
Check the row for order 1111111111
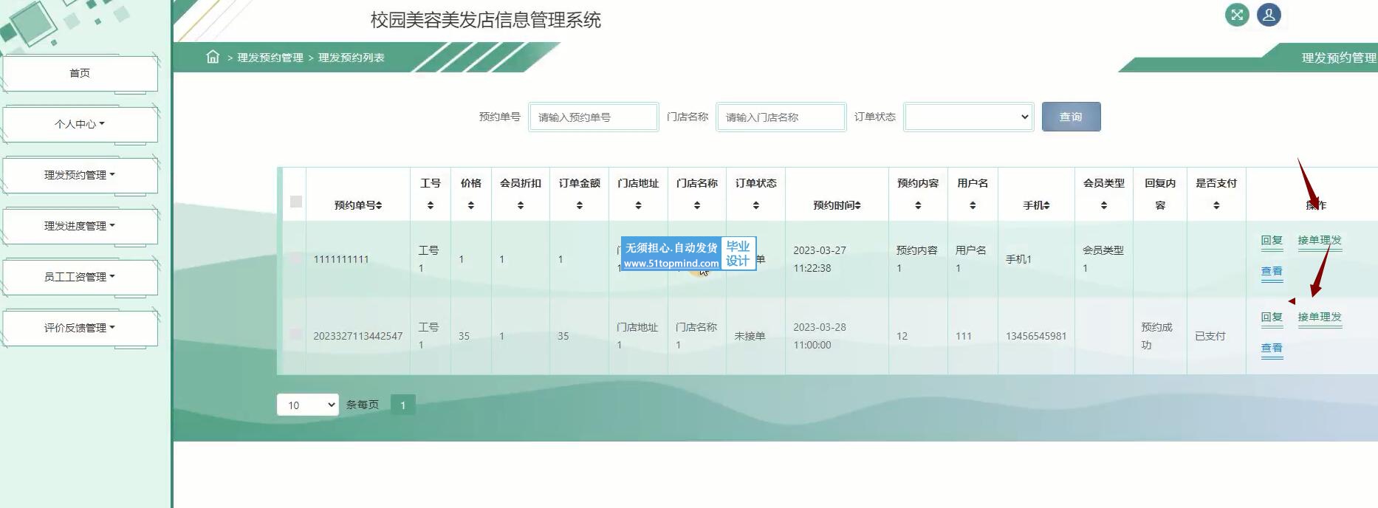tap(296, 258)
